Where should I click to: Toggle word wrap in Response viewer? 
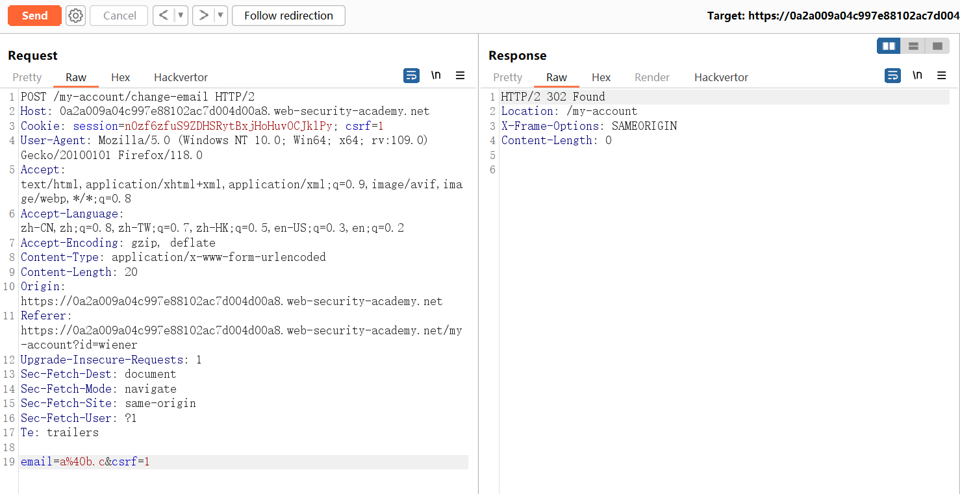pos(893,76)
